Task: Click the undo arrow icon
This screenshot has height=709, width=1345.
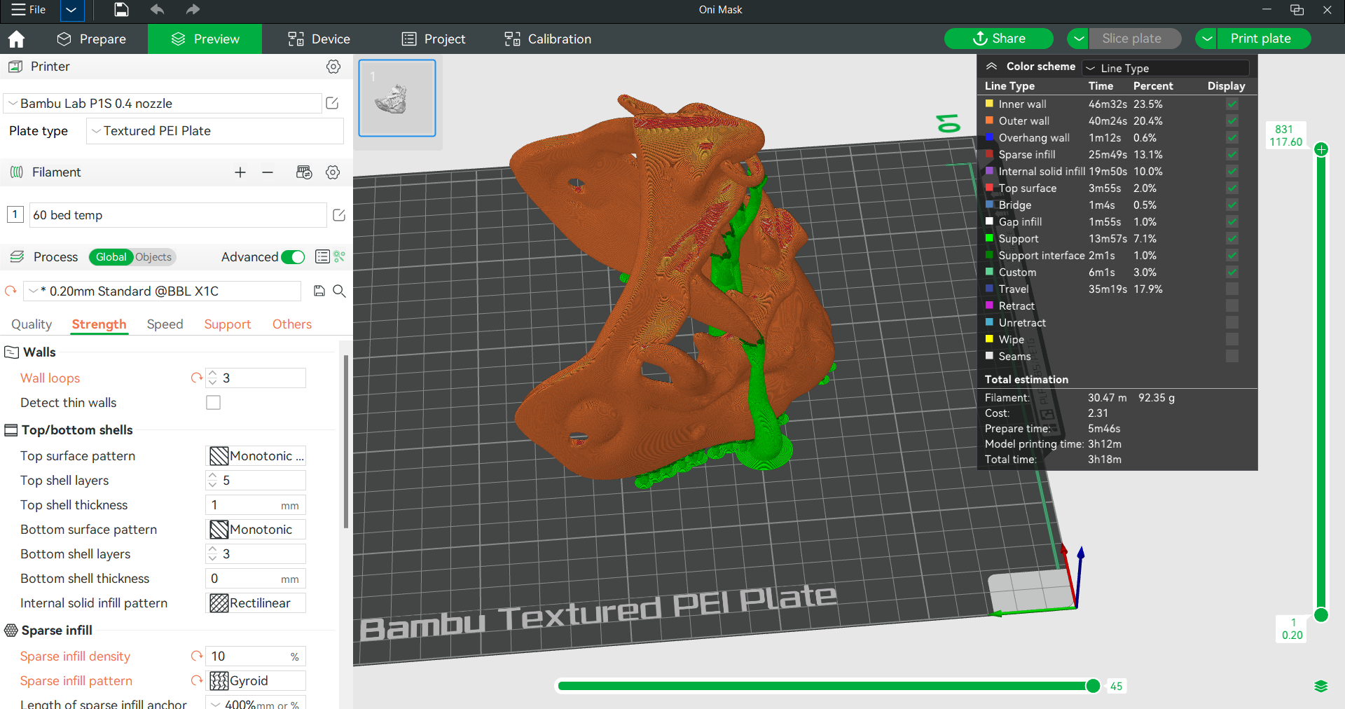Action: tap(157, 10)
